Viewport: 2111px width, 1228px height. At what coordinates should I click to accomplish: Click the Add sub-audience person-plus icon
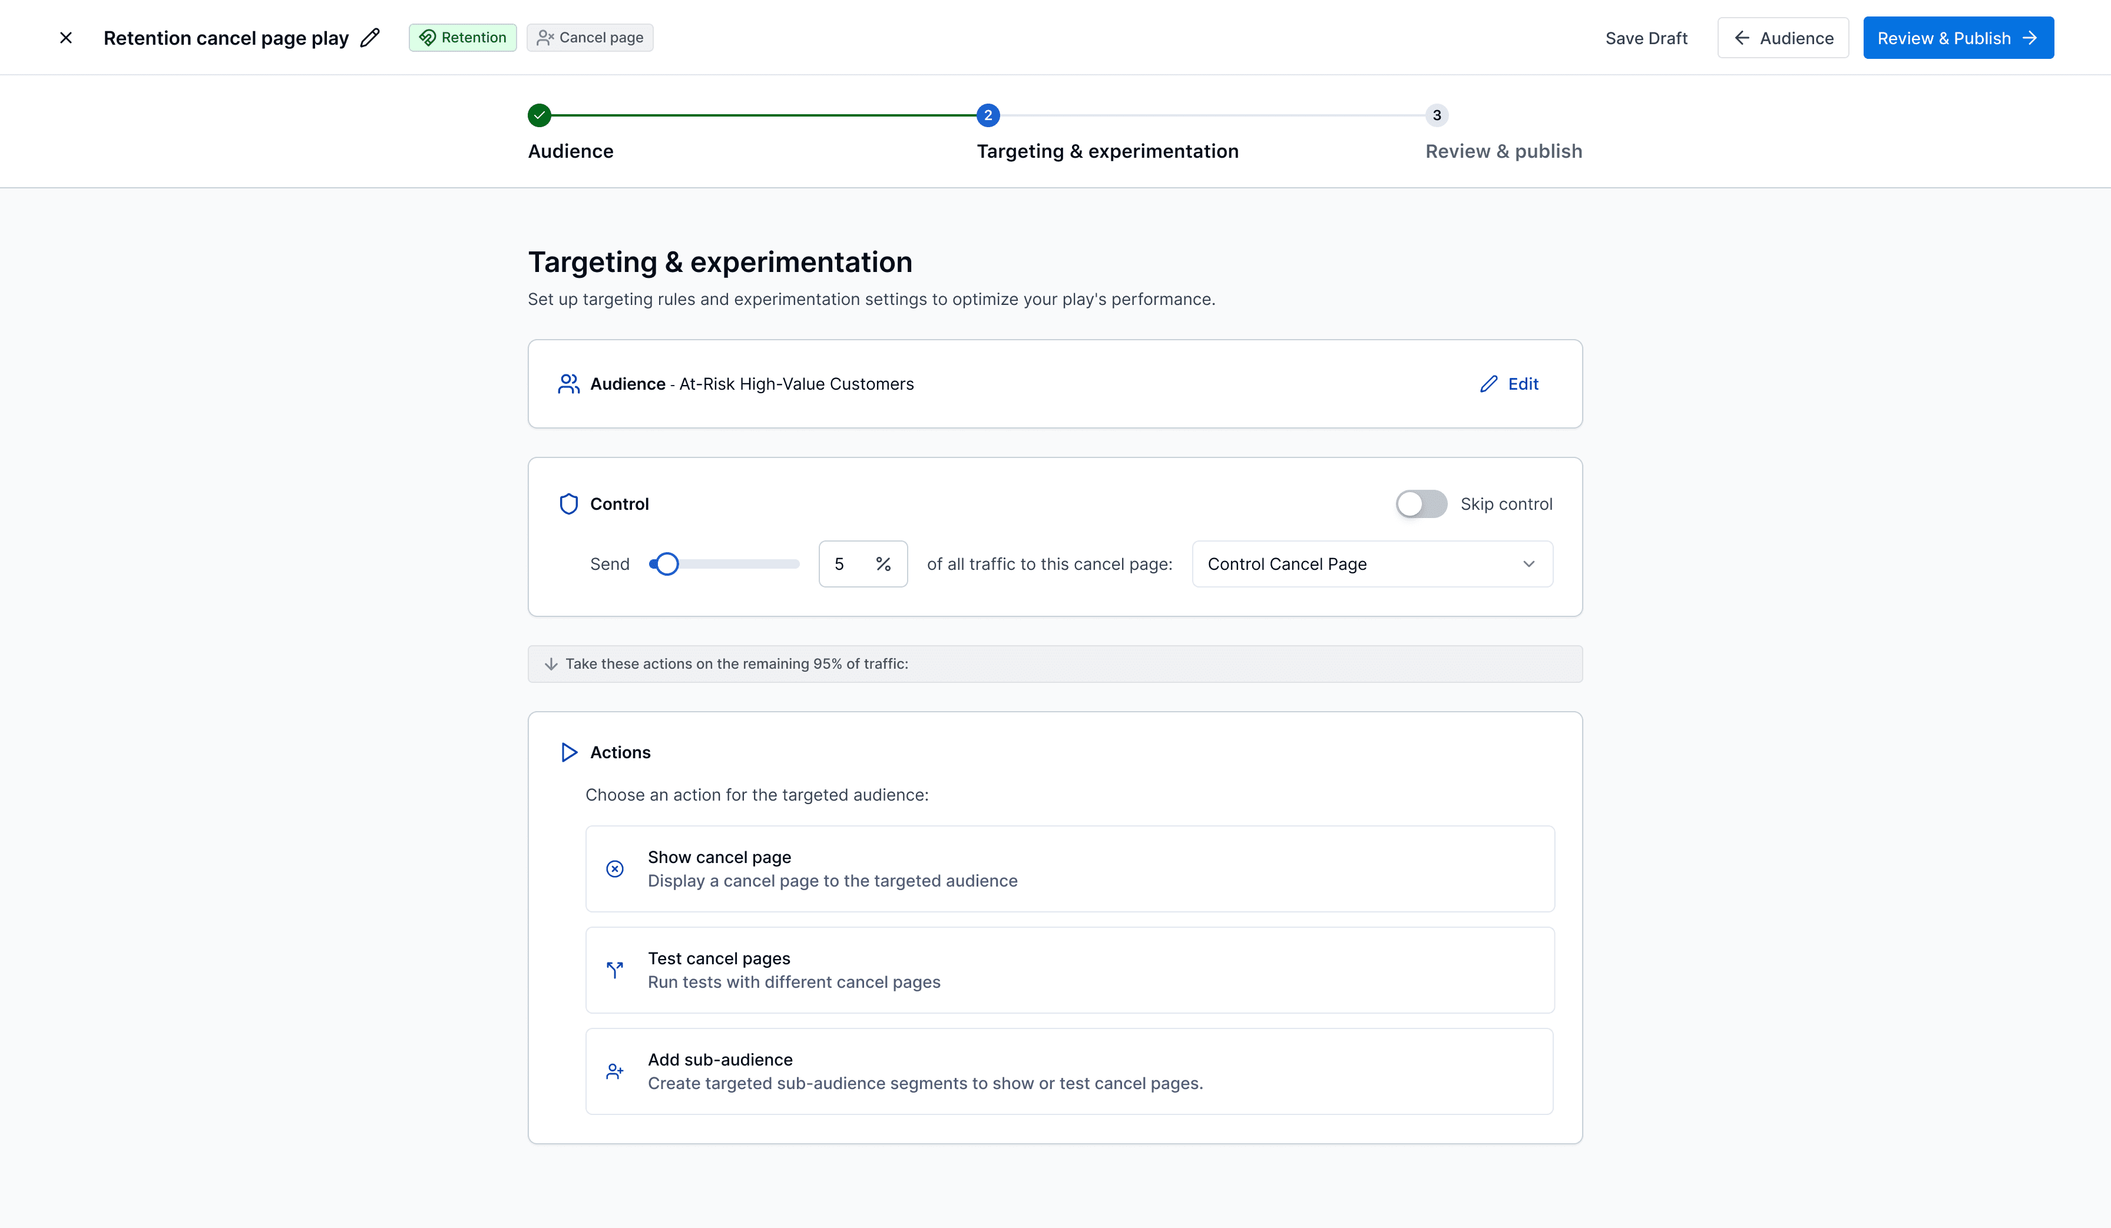tap(615, 1071)
